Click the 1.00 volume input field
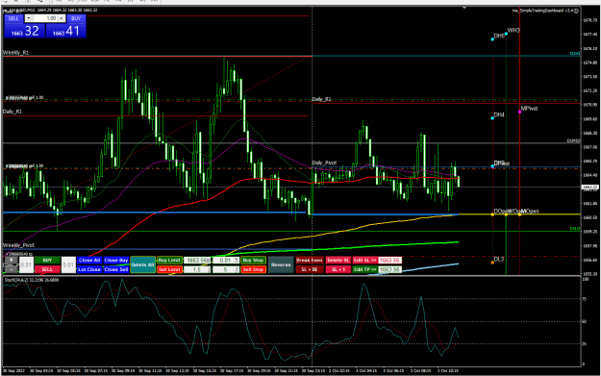 coord(45,18)
